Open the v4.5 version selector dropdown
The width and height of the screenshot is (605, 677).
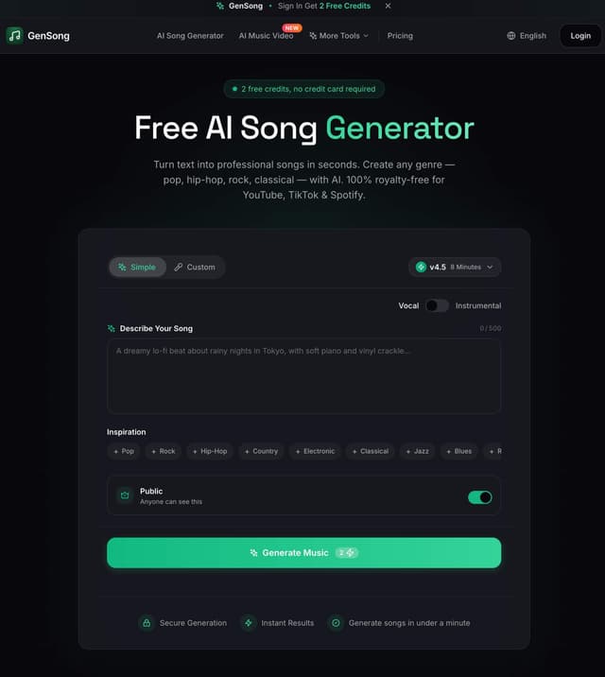[455, 268]
